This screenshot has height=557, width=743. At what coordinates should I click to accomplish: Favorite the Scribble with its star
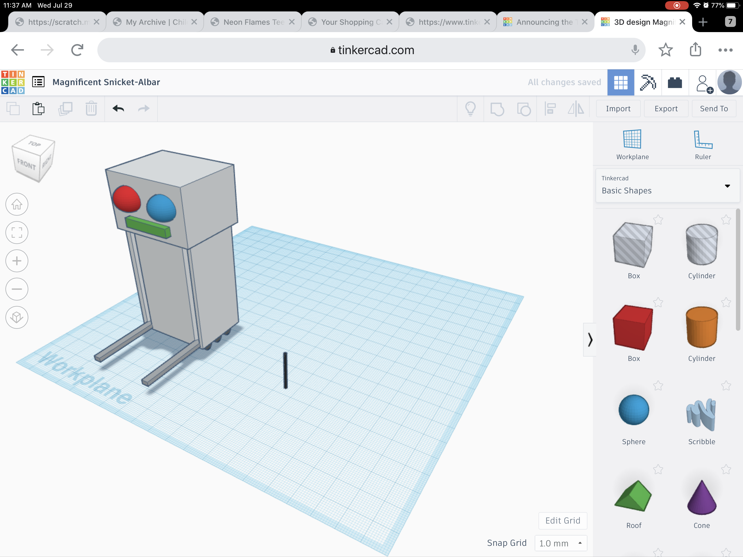point(726,385)
